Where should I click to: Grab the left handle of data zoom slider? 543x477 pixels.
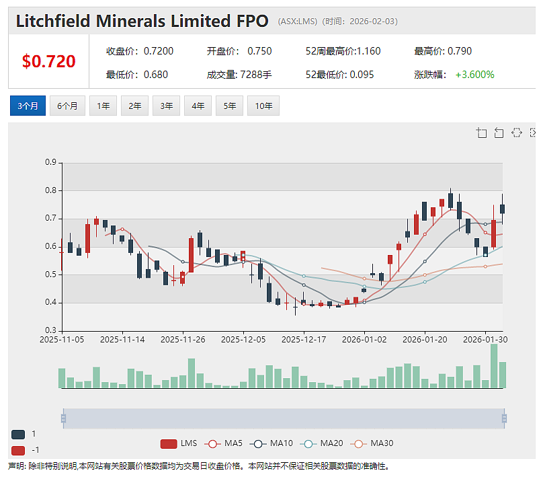click(x=63, y=418)
